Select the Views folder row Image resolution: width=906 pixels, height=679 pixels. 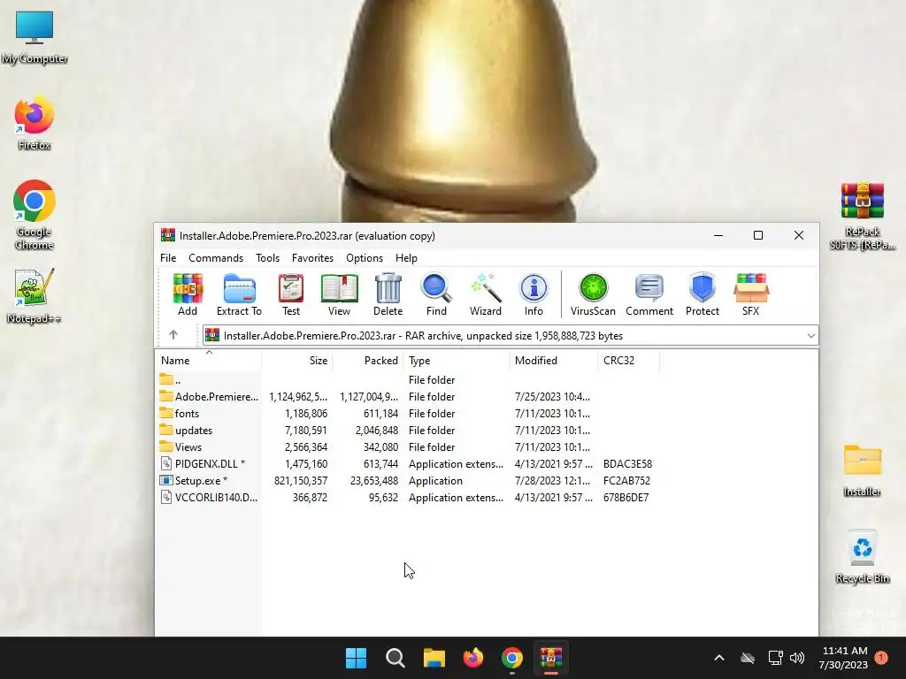(x=408, y=446)
